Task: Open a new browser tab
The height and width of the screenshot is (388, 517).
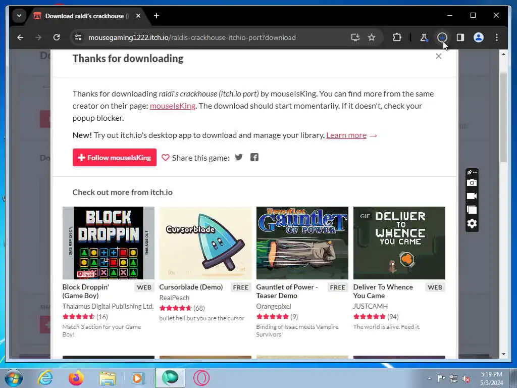Action: (157, 16)
